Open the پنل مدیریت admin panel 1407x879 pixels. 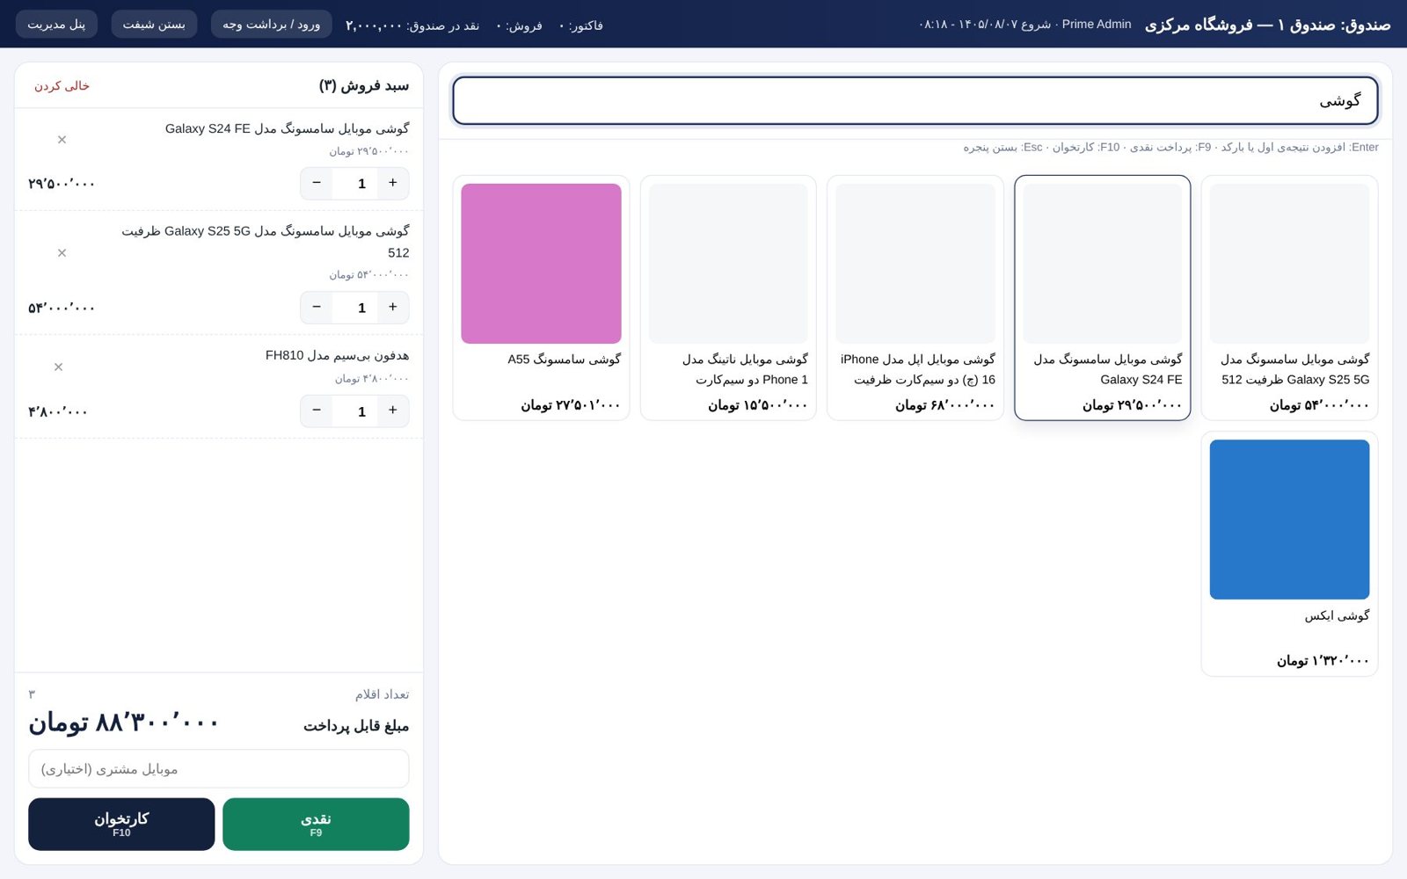[x=56, y=24]
